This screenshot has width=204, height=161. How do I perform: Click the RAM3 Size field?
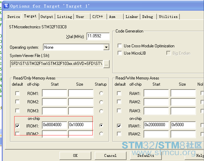[183, 111]
